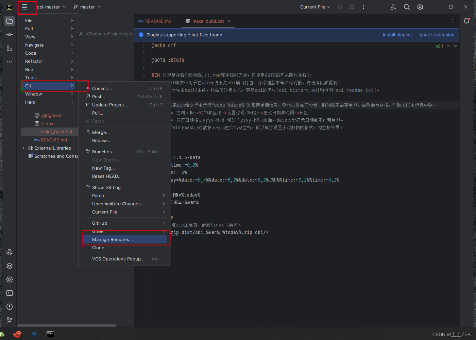
Task: Expand the External Libraries tree node
Action: (x=23, y=148)
